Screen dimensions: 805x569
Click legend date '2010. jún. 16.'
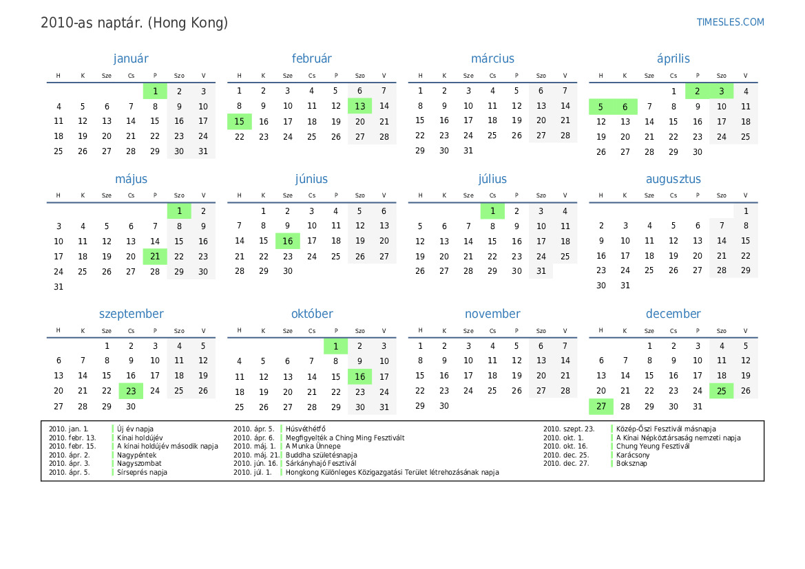(255, 463)
